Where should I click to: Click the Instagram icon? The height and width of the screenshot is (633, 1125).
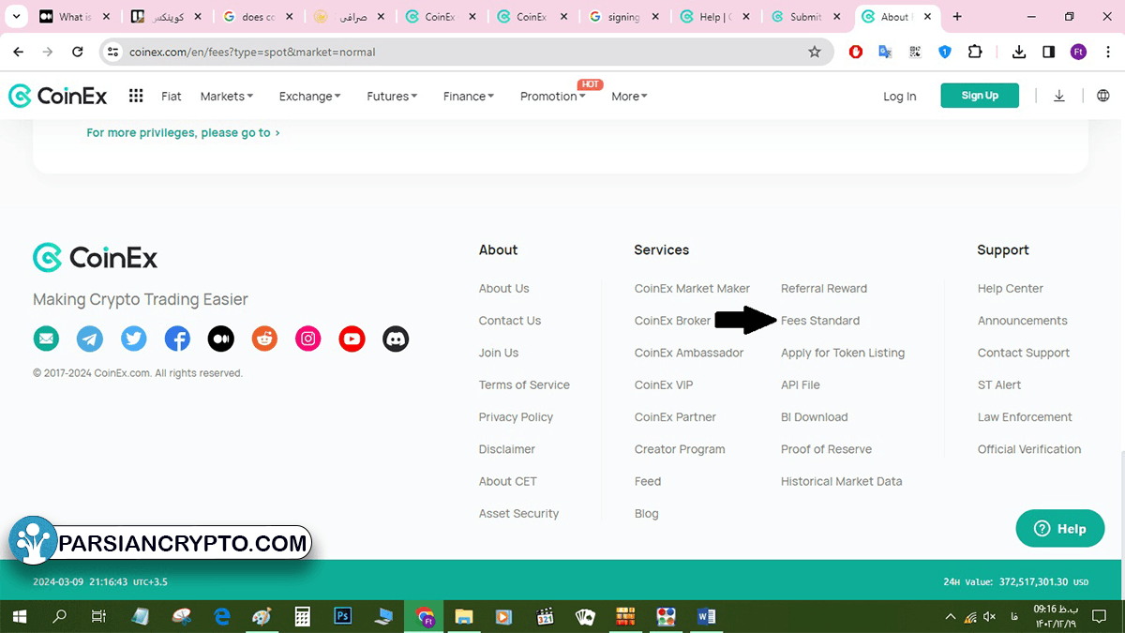[x=308, y=339]
